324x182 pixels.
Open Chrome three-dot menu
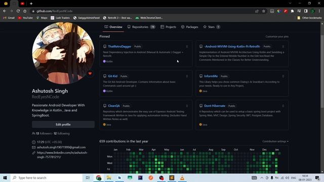319,11
